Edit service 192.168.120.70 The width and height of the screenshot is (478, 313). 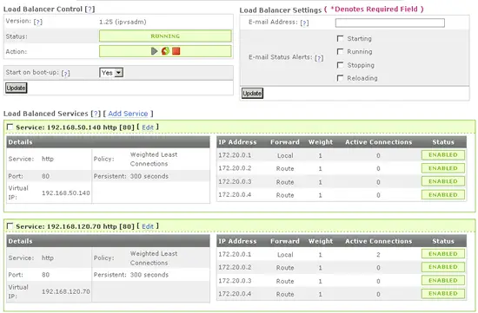[x=148, y=226]
